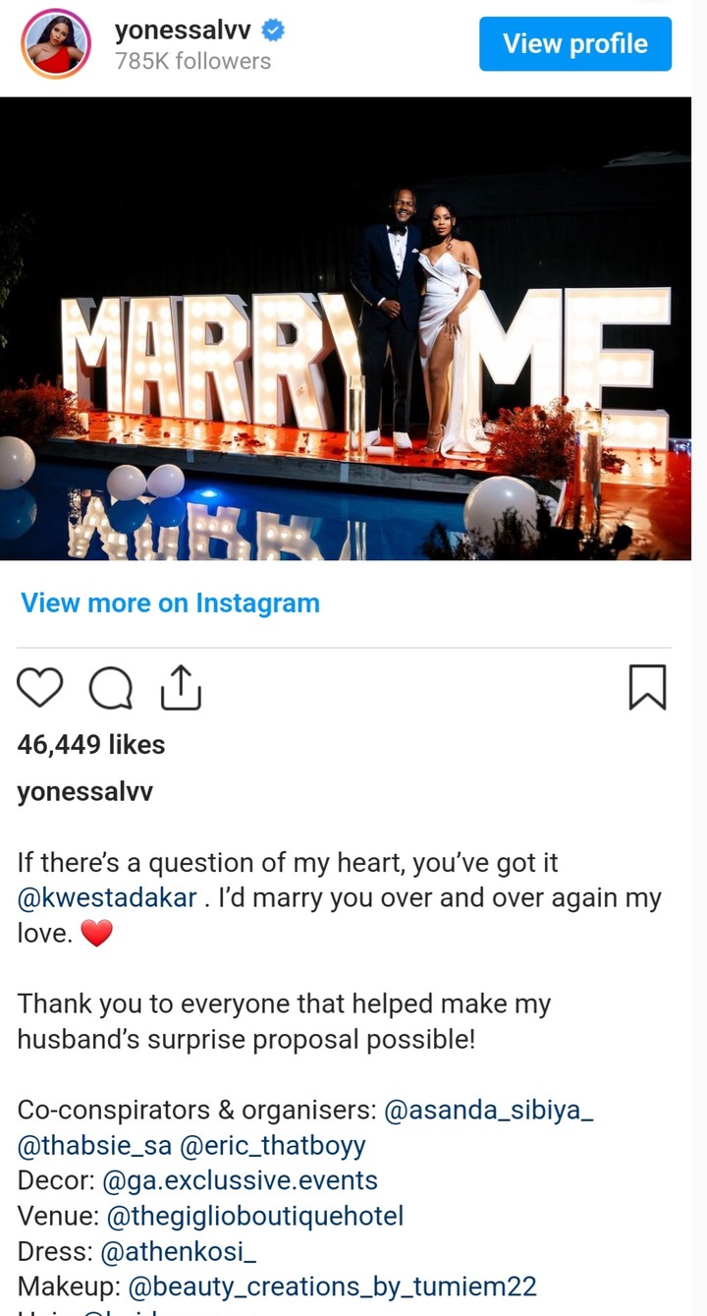Screen dimensions: 707x1316
Task: Open the @ga.exclussive.events decor link
Action: tap(241, 1180)
